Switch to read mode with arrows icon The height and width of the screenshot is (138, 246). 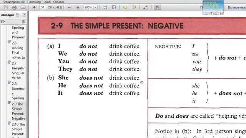[145, 7]
